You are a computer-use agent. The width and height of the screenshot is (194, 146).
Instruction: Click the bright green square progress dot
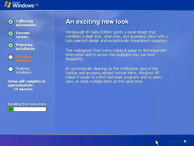pos(185,141)
